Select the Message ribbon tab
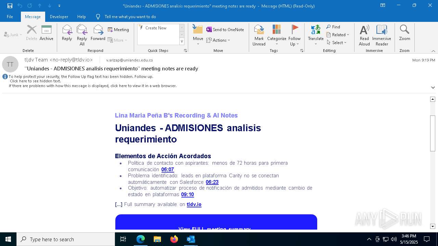 click(x=33, y=16)
